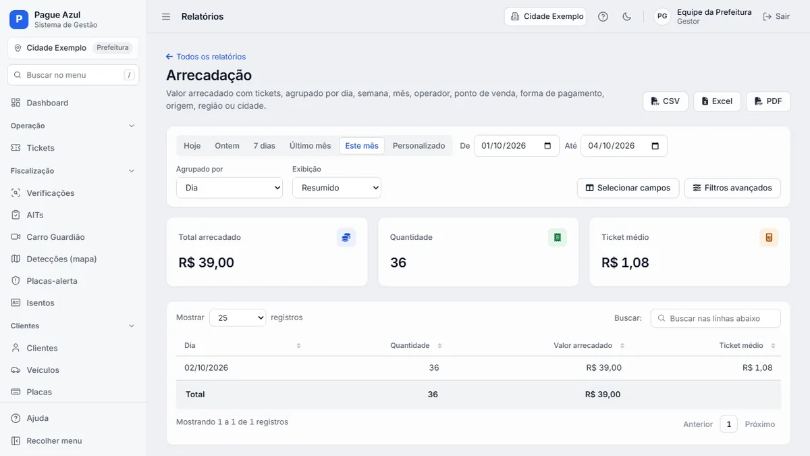Export the report as CSV

[666, 101]
